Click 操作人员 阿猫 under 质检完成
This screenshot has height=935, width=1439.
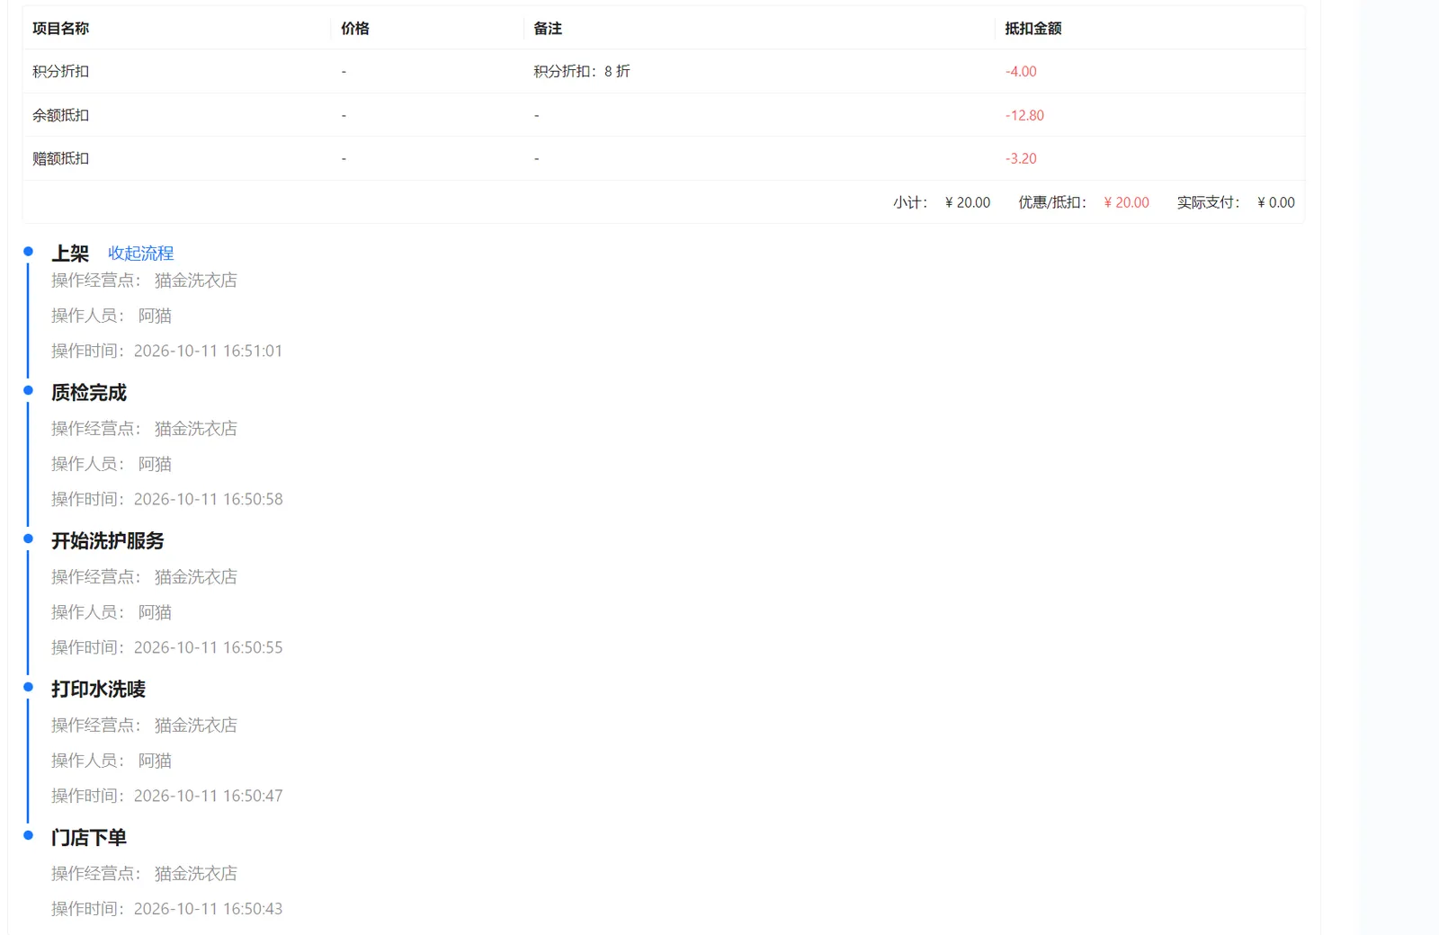click(x=112, y=464)
